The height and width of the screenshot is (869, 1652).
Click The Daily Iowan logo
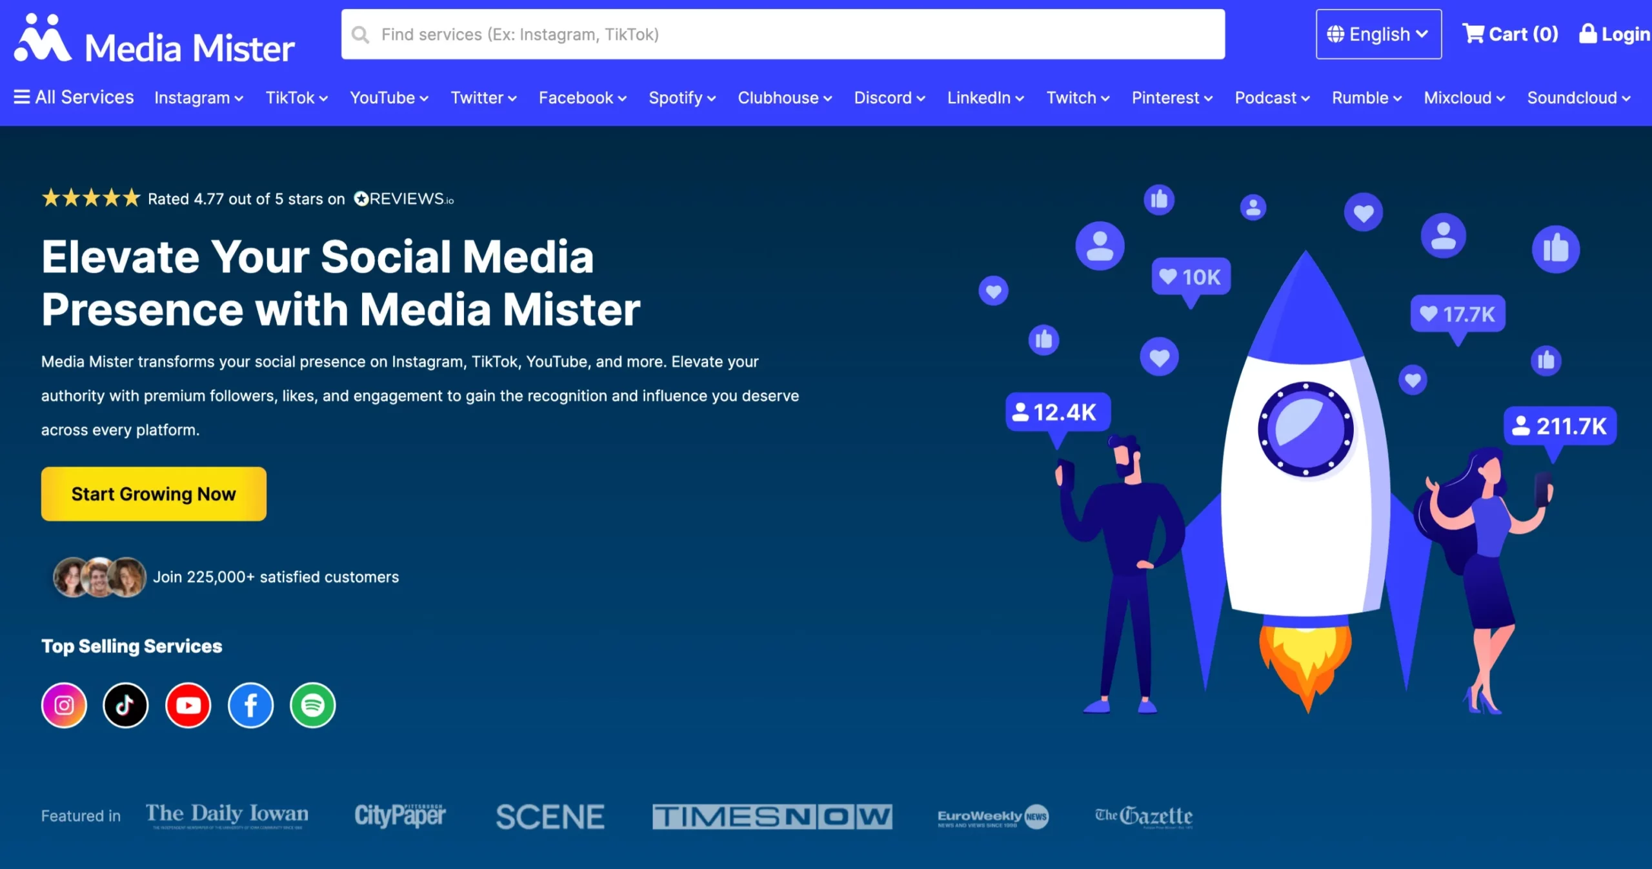[x=227, y=815]
